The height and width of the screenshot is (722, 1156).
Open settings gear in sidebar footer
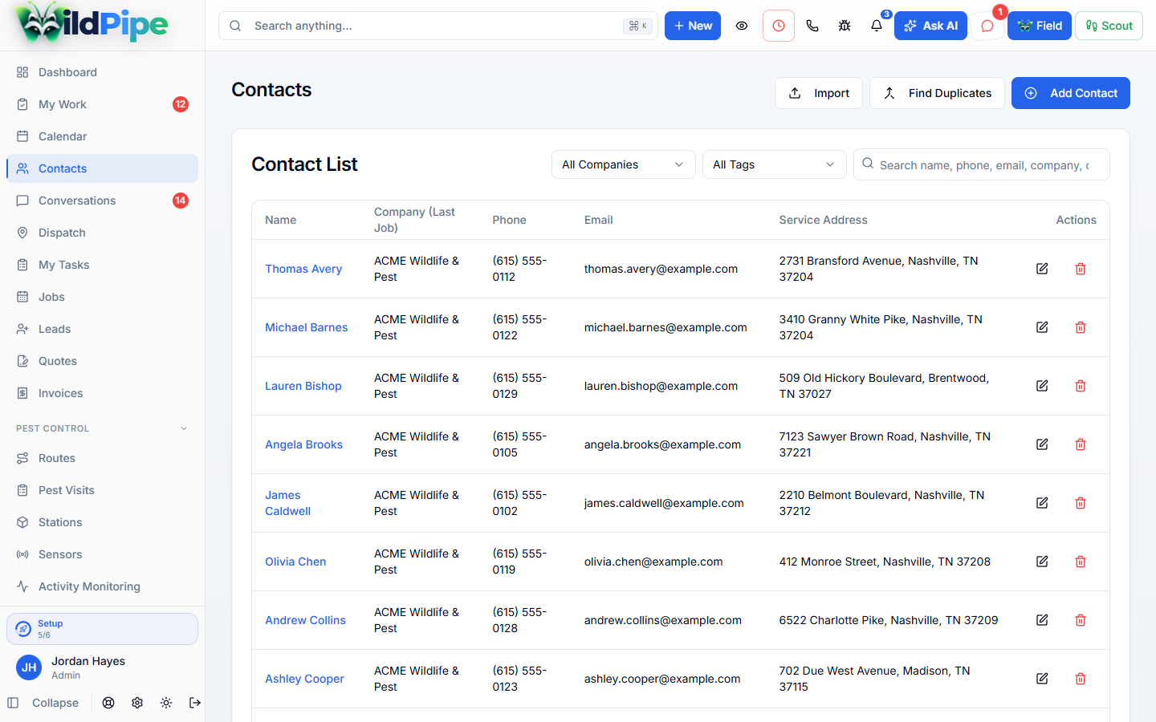(137, 703)
